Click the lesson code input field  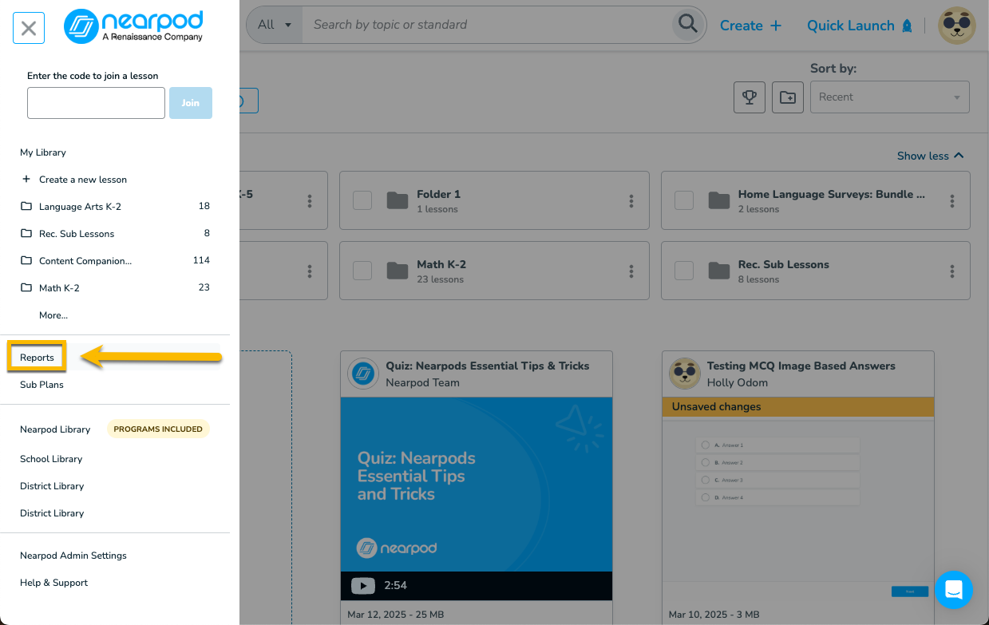(96, 103)
